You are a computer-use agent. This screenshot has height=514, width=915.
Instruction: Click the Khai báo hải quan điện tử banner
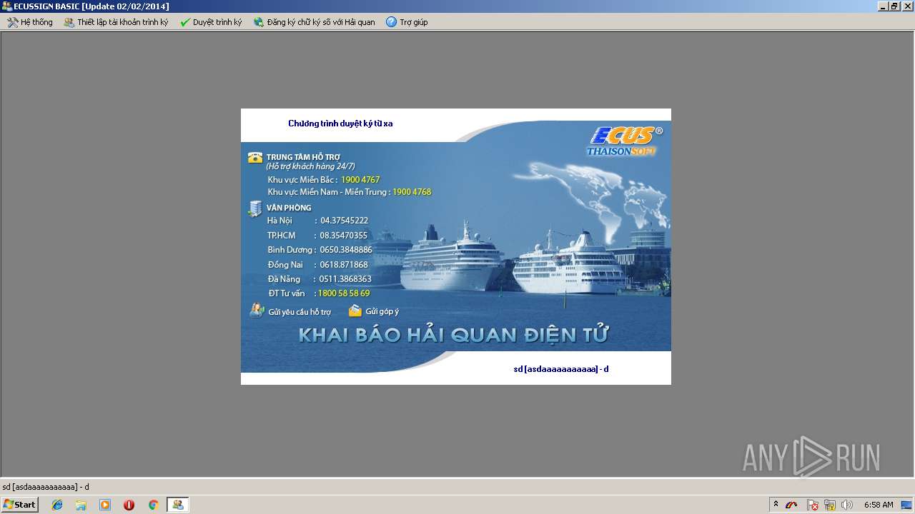click(454, 335)
